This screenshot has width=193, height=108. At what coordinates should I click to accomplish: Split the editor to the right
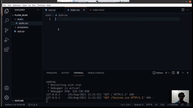tap(183, 10)
